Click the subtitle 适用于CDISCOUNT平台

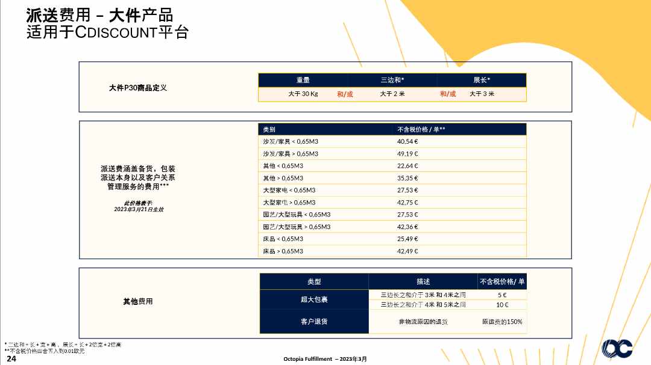tap(107, 32)
